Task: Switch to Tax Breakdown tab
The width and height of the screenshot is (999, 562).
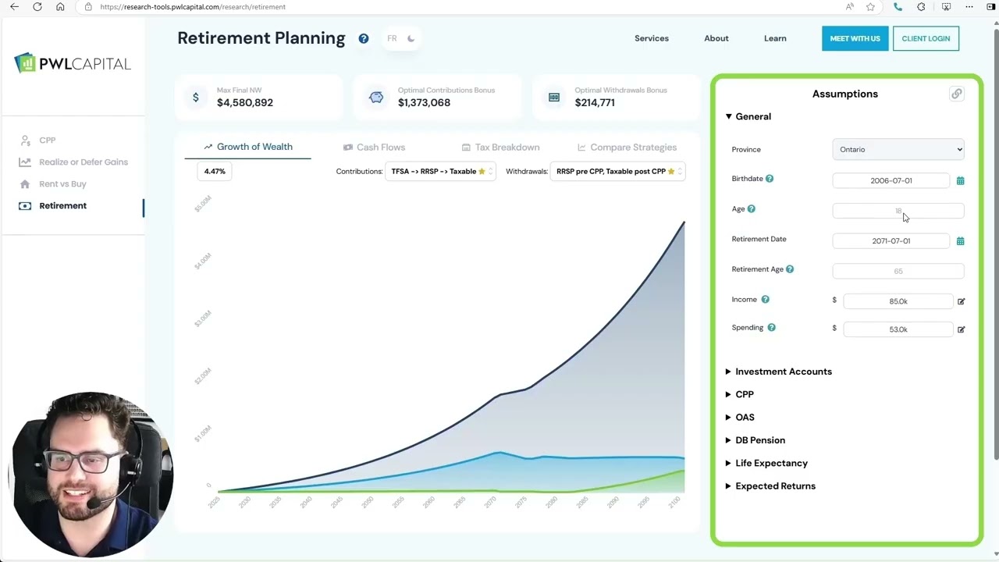Action: click(x=500, y=148)
